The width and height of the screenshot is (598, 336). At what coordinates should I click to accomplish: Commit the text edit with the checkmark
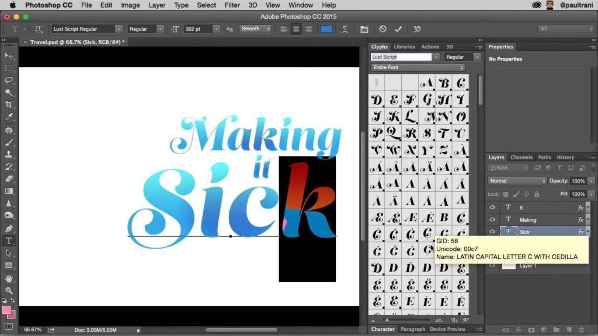tap(398, 29)
